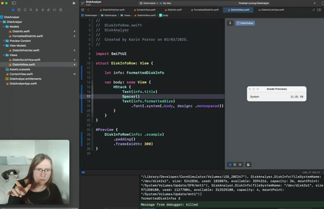The image size is (324, 209).
Task: Show preview variants grid
Action: pos(240,165)
